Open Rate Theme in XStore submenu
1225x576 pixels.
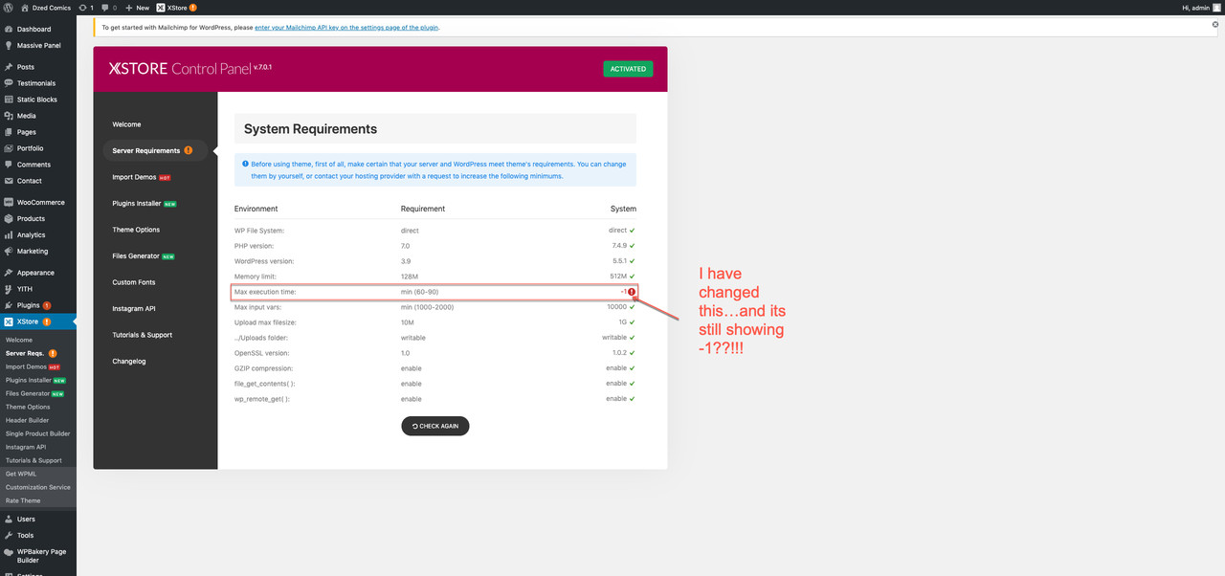[x=23, y=500]
